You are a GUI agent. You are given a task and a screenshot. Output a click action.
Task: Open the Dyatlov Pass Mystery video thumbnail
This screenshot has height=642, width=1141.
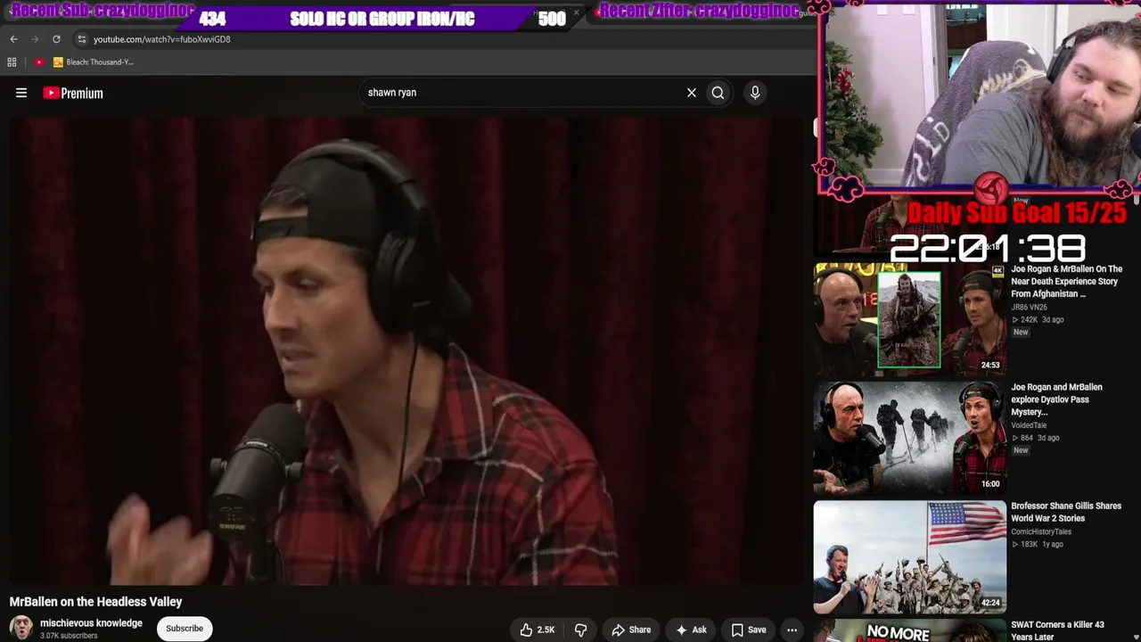click(x=909, y=438)
